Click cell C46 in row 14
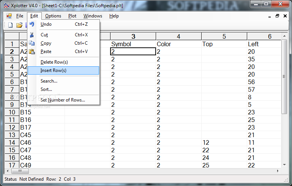 coord(42,142)
